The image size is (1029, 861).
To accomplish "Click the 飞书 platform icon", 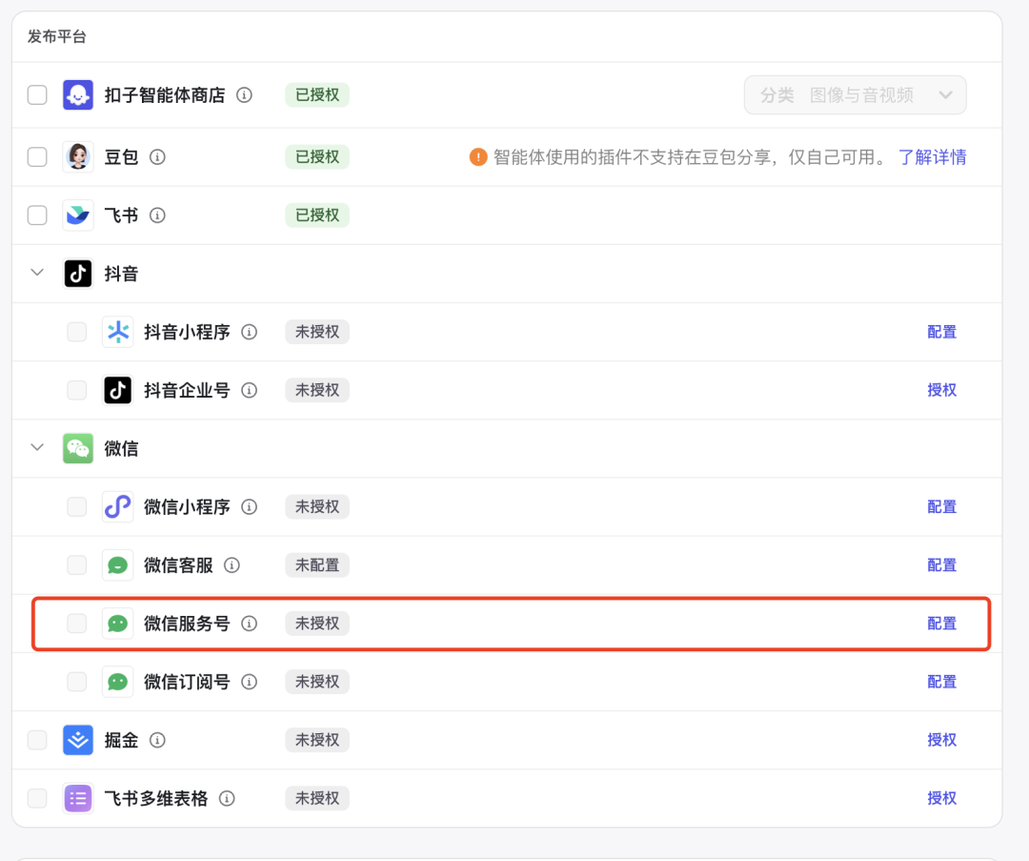I will 77,215.
